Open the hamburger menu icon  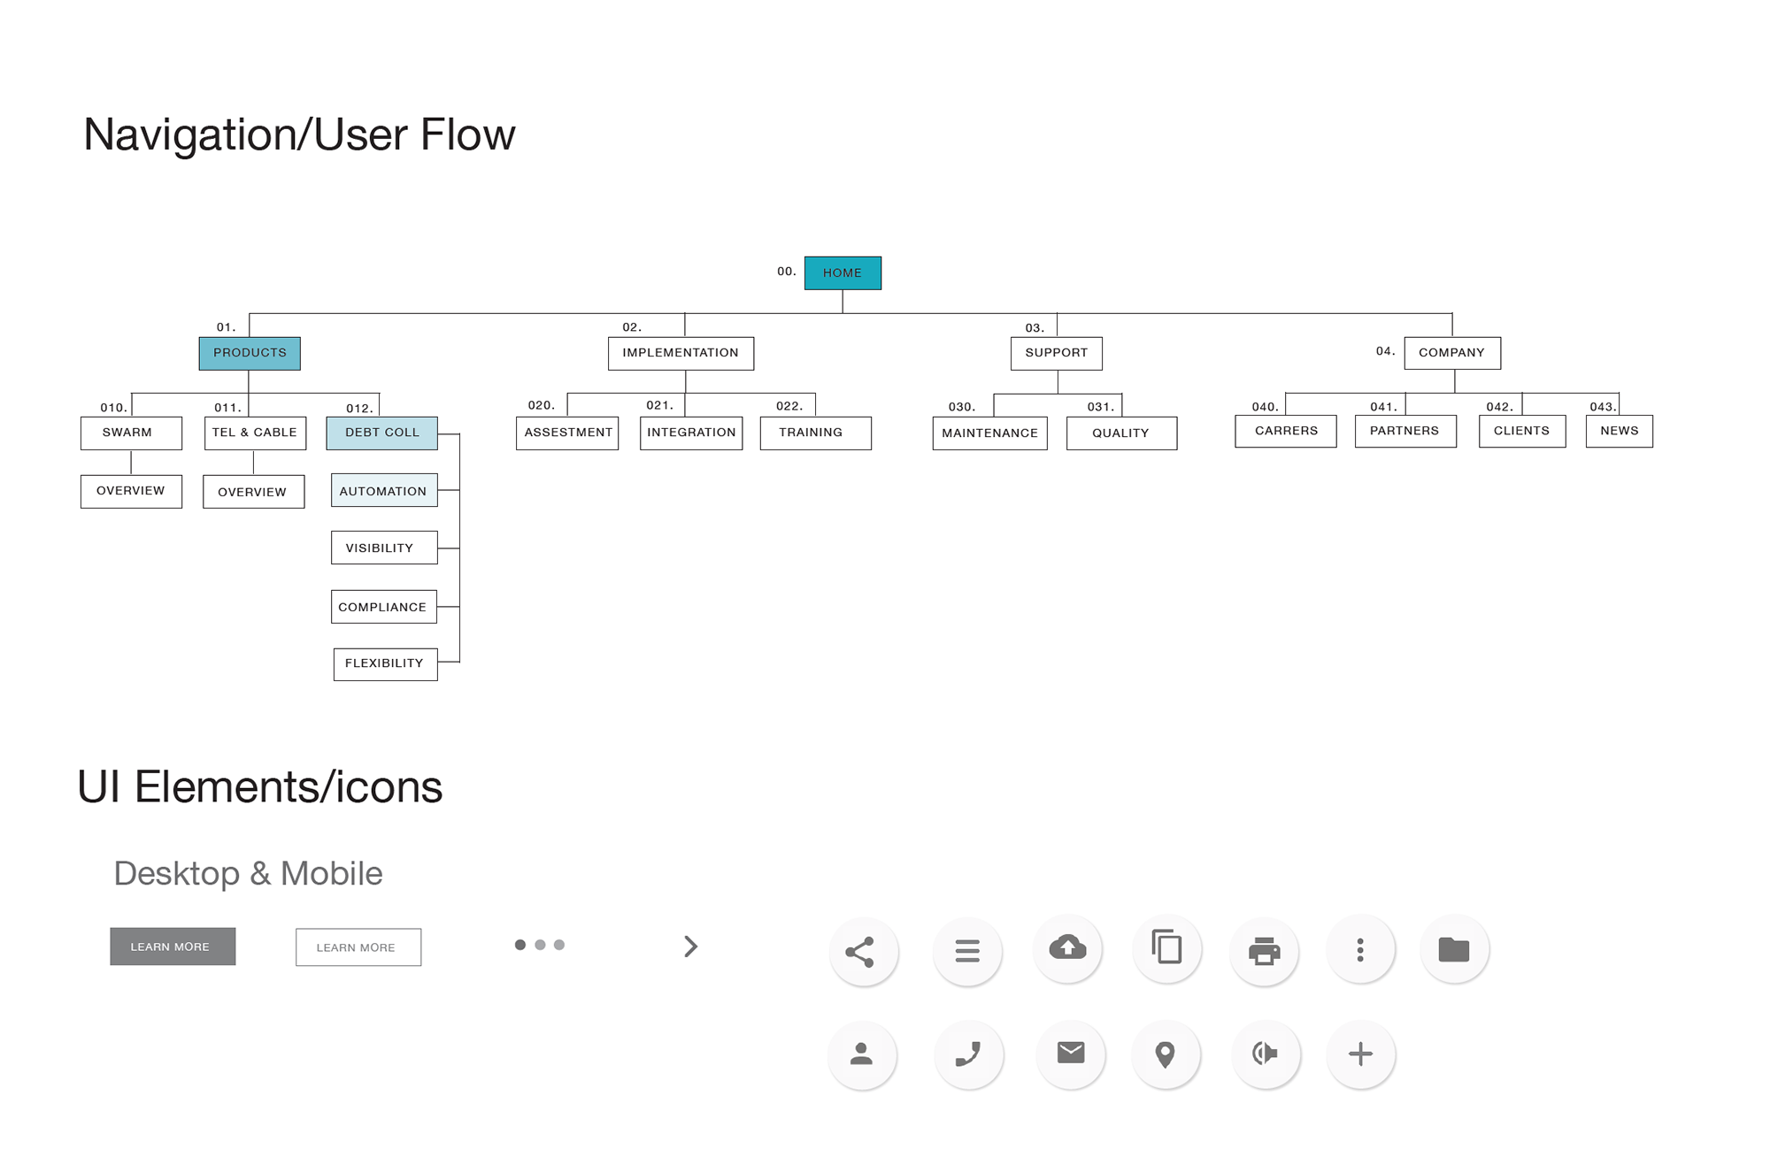(x=966, y=951)
